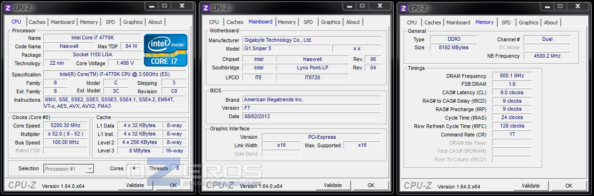Screen dimensions: 594x196
Task: Open Graphics tab in Mainboard window
Action: [x=331, y=22]
